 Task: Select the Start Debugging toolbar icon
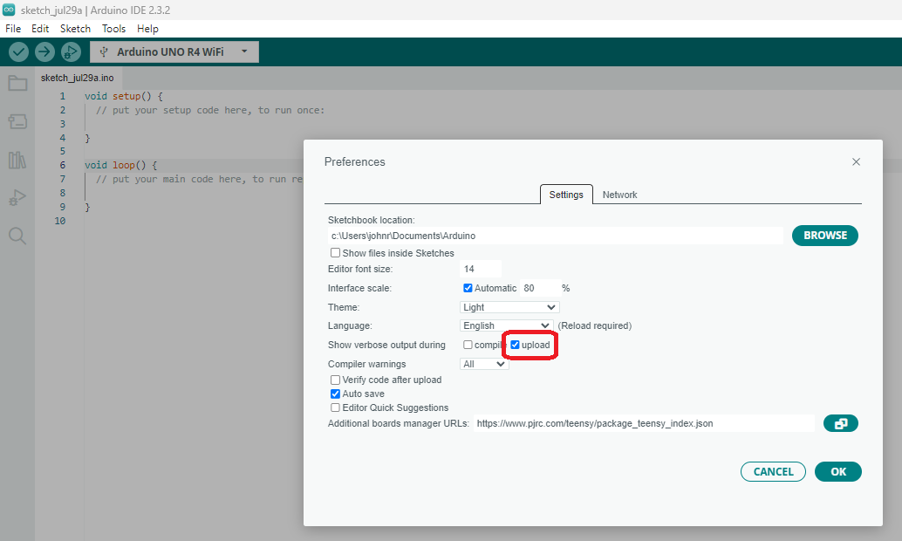point(70,51)
